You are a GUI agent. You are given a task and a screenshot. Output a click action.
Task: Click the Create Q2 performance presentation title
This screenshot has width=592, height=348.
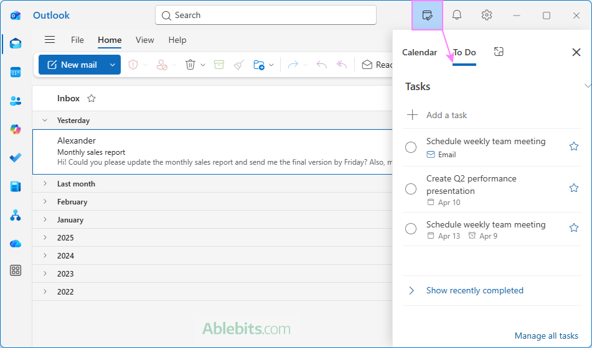point(471,185)
